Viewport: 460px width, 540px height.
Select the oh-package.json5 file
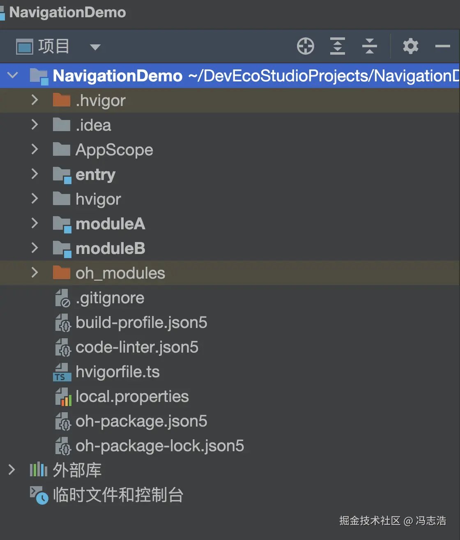click(x=141, y=421)
